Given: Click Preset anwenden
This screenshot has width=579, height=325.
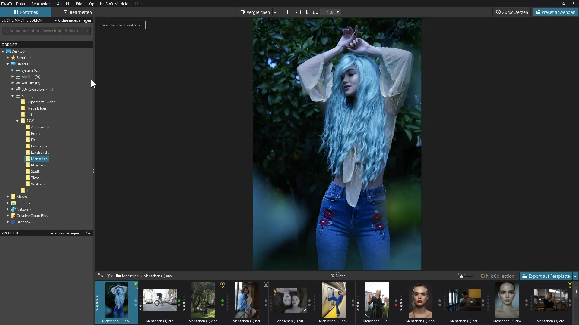Looking at the screenshot, I should (x=556, y=12).
